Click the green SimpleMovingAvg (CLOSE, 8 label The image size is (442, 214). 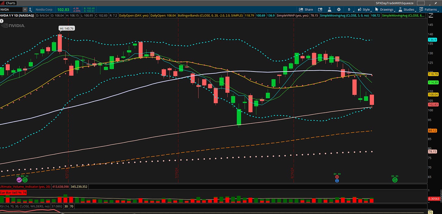(403, 15)
